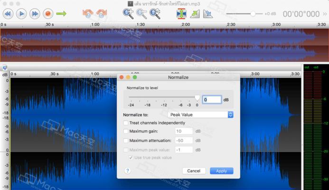This screenshot has width=329, height=190.
Task: Click the overview waveform at 2:00
Action: tap(186, 45)
